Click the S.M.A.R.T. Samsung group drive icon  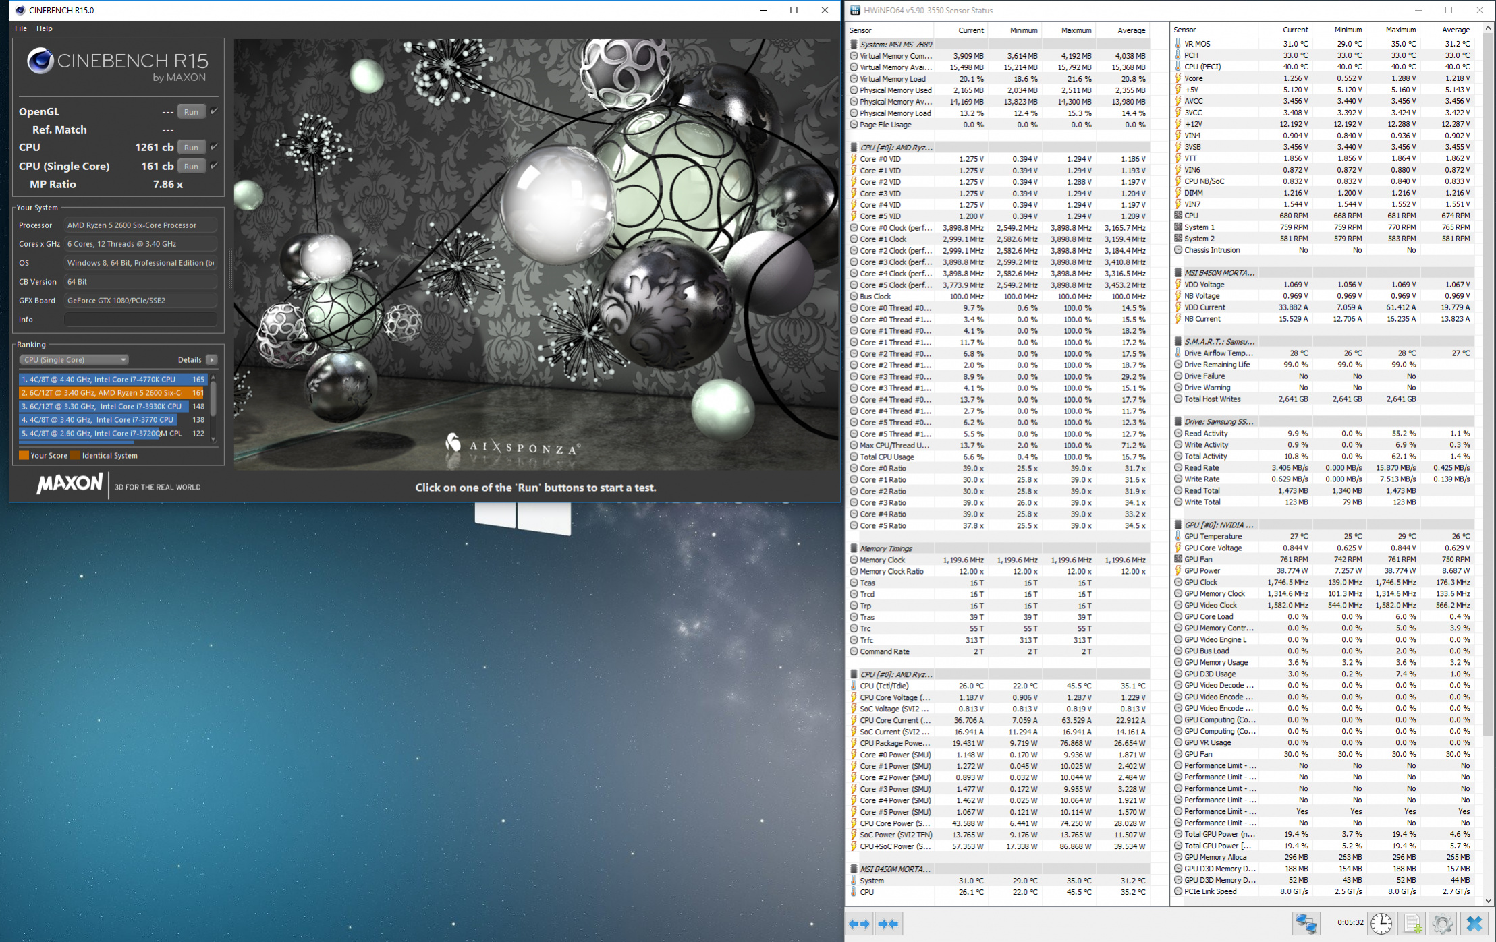pos(1178,341)
